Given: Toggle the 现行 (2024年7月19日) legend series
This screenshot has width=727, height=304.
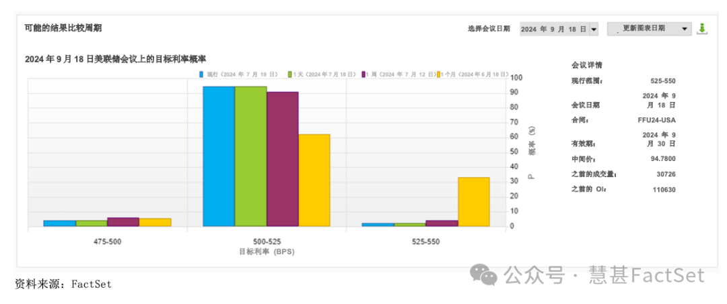Looking at the screenshot, I should (236, 74).
